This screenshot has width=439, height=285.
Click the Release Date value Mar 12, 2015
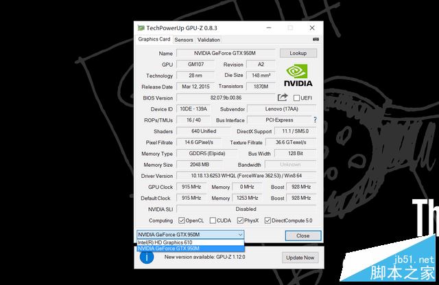click(x=195, y=87)
